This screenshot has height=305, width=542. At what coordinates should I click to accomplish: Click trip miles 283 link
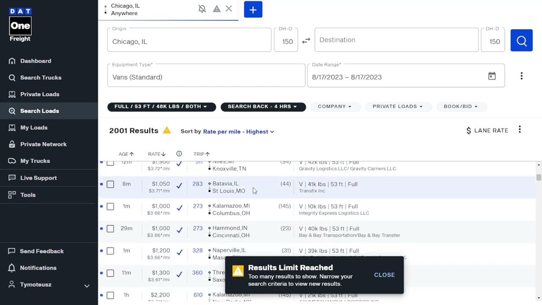coord(197,184)
